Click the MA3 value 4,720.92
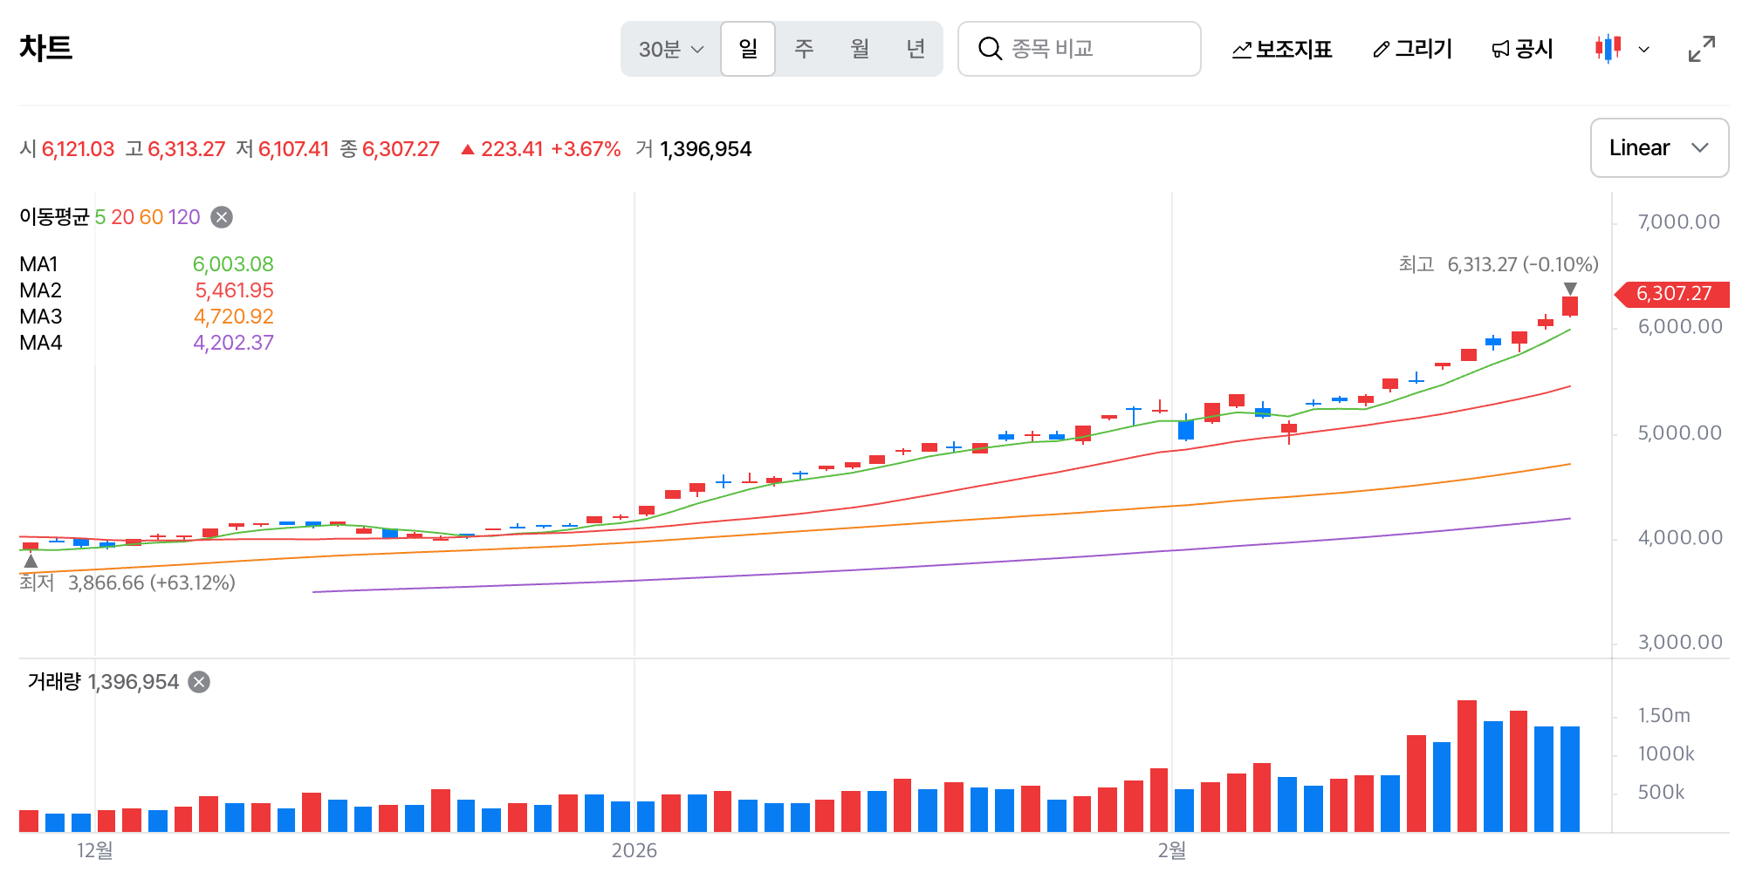 coord(233,317)
